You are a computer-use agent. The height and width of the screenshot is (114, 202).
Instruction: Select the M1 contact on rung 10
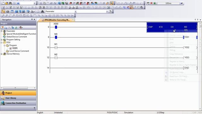click(56, 47)
